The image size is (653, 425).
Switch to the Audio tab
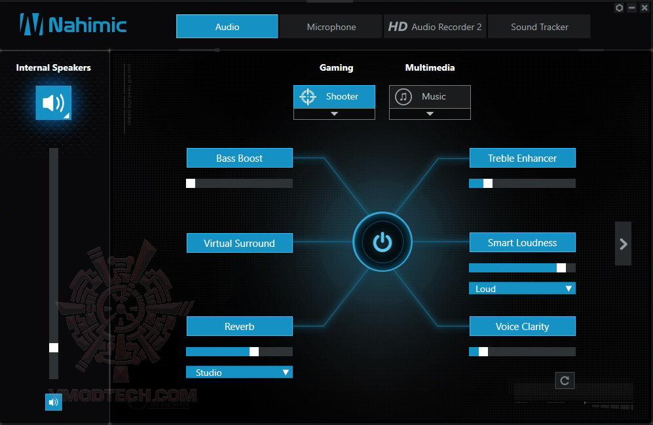click(x=227, y=27)
